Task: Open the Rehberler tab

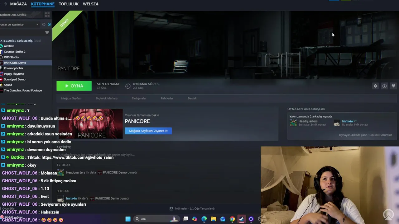Action: pyautogui.click(x=167, y=98)
